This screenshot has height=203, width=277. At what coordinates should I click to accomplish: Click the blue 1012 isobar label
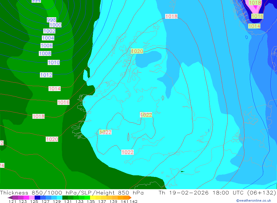click(x=46, y=75)
